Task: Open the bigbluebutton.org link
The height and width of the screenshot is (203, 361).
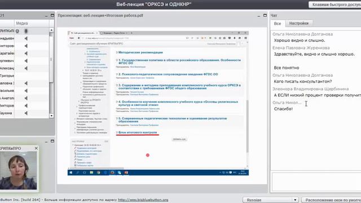Action: pyautogui.click(x=143, y=200)
